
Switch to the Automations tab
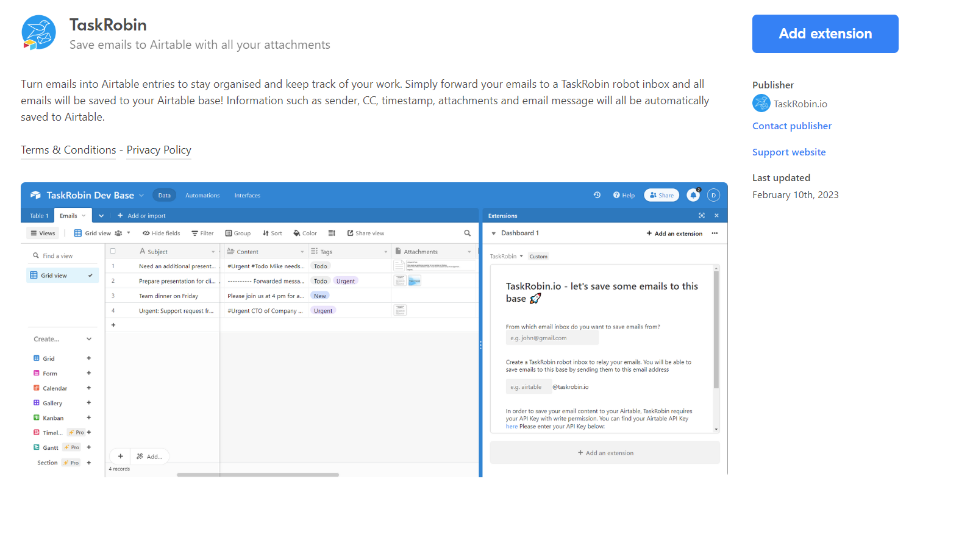(x=202, y=195)
